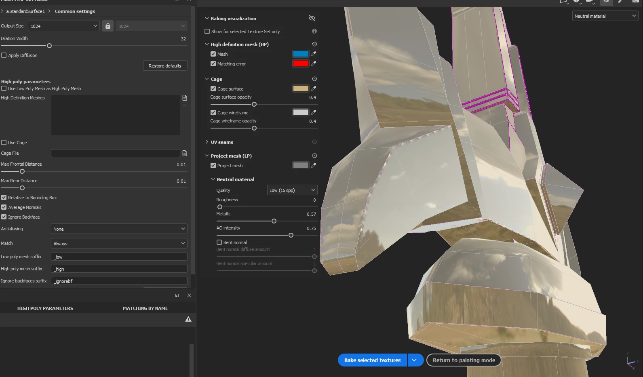Click Ignore backfaces suffix field
Viewport: 643px width, 377px height.
point(119,281)
